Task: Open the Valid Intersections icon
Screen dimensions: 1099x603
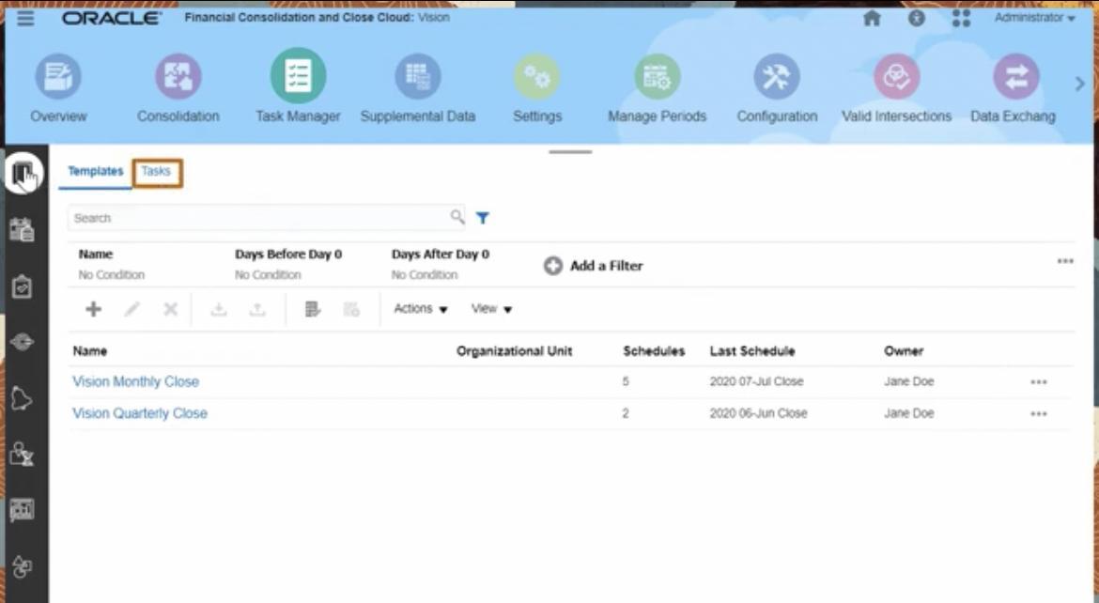Action: pyautogui.click(x=896, y=76)
